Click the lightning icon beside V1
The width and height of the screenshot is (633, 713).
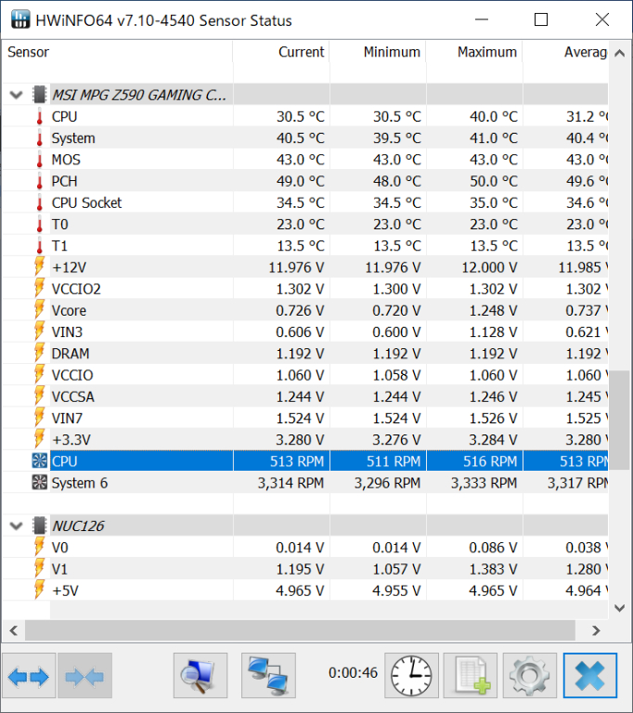40,569
